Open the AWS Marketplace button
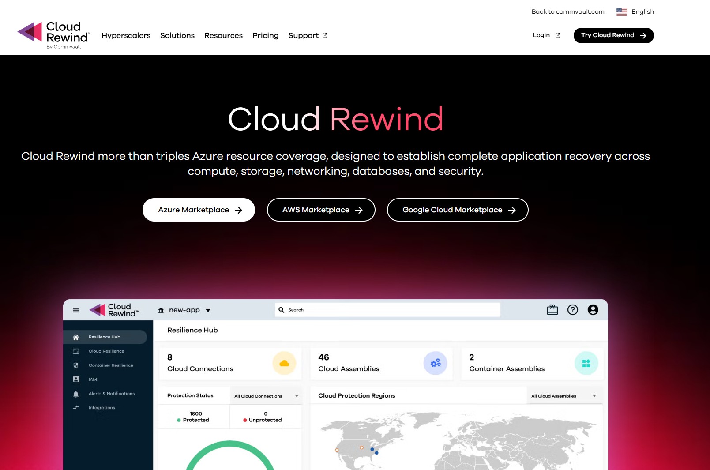This screenshot has height=470, width=710. point(321,210)
